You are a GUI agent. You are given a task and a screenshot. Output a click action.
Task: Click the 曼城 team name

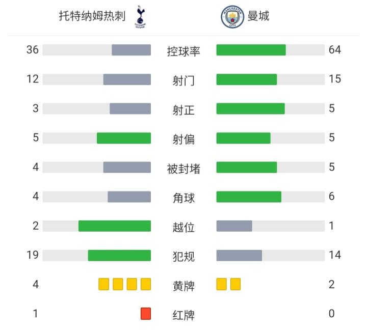pos(258,16)
